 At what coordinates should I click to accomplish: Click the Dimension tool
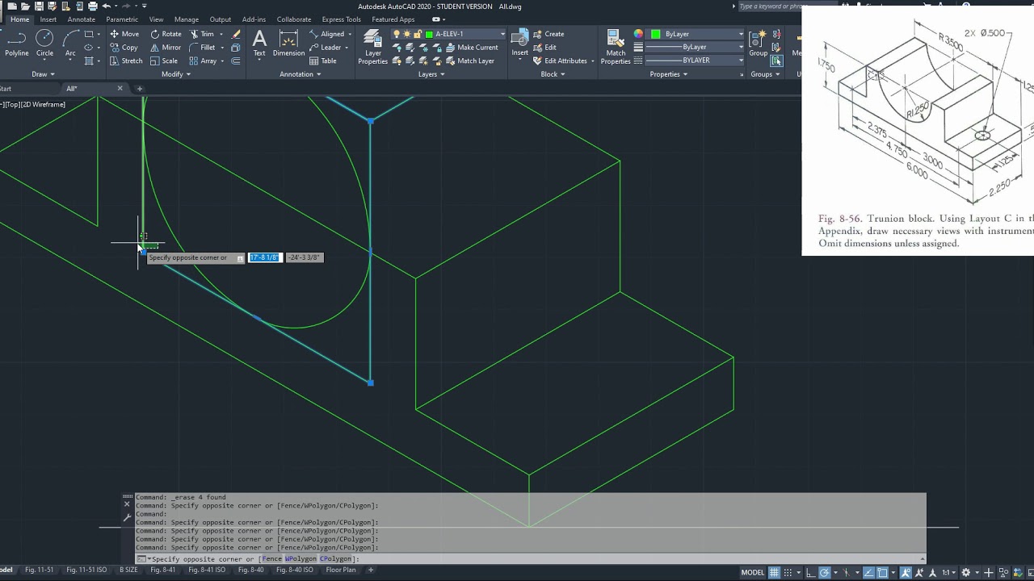tap(288, 44)
